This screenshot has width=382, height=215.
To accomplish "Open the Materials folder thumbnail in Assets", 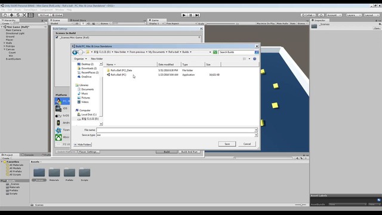I will 54,173.
